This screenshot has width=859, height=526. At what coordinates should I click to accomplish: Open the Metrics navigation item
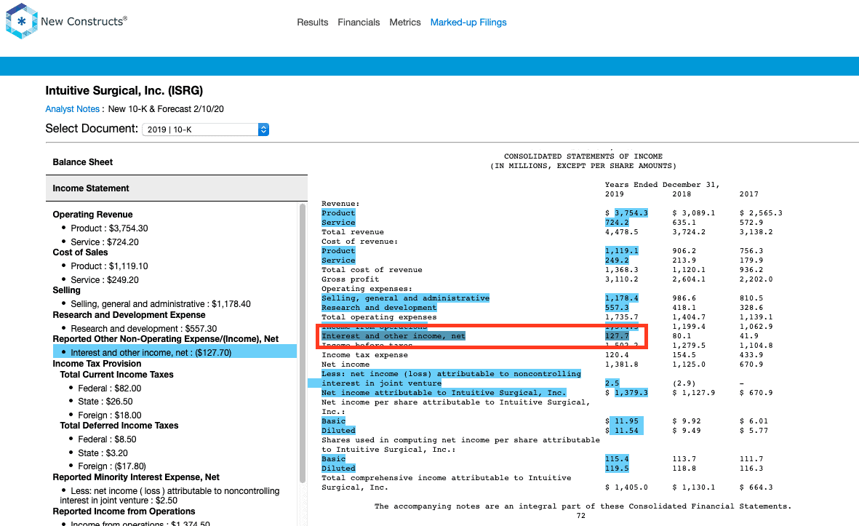405,23
